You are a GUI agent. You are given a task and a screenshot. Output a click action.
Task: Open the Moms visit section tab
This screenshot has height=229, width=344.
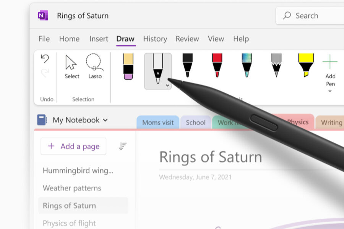tap(158, 122)
